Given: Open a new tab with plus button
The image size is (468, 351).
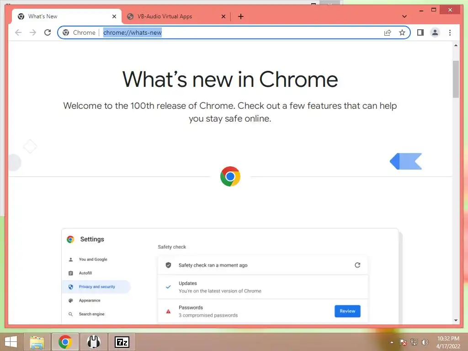Looking at the screenshot, I should 241,16.
